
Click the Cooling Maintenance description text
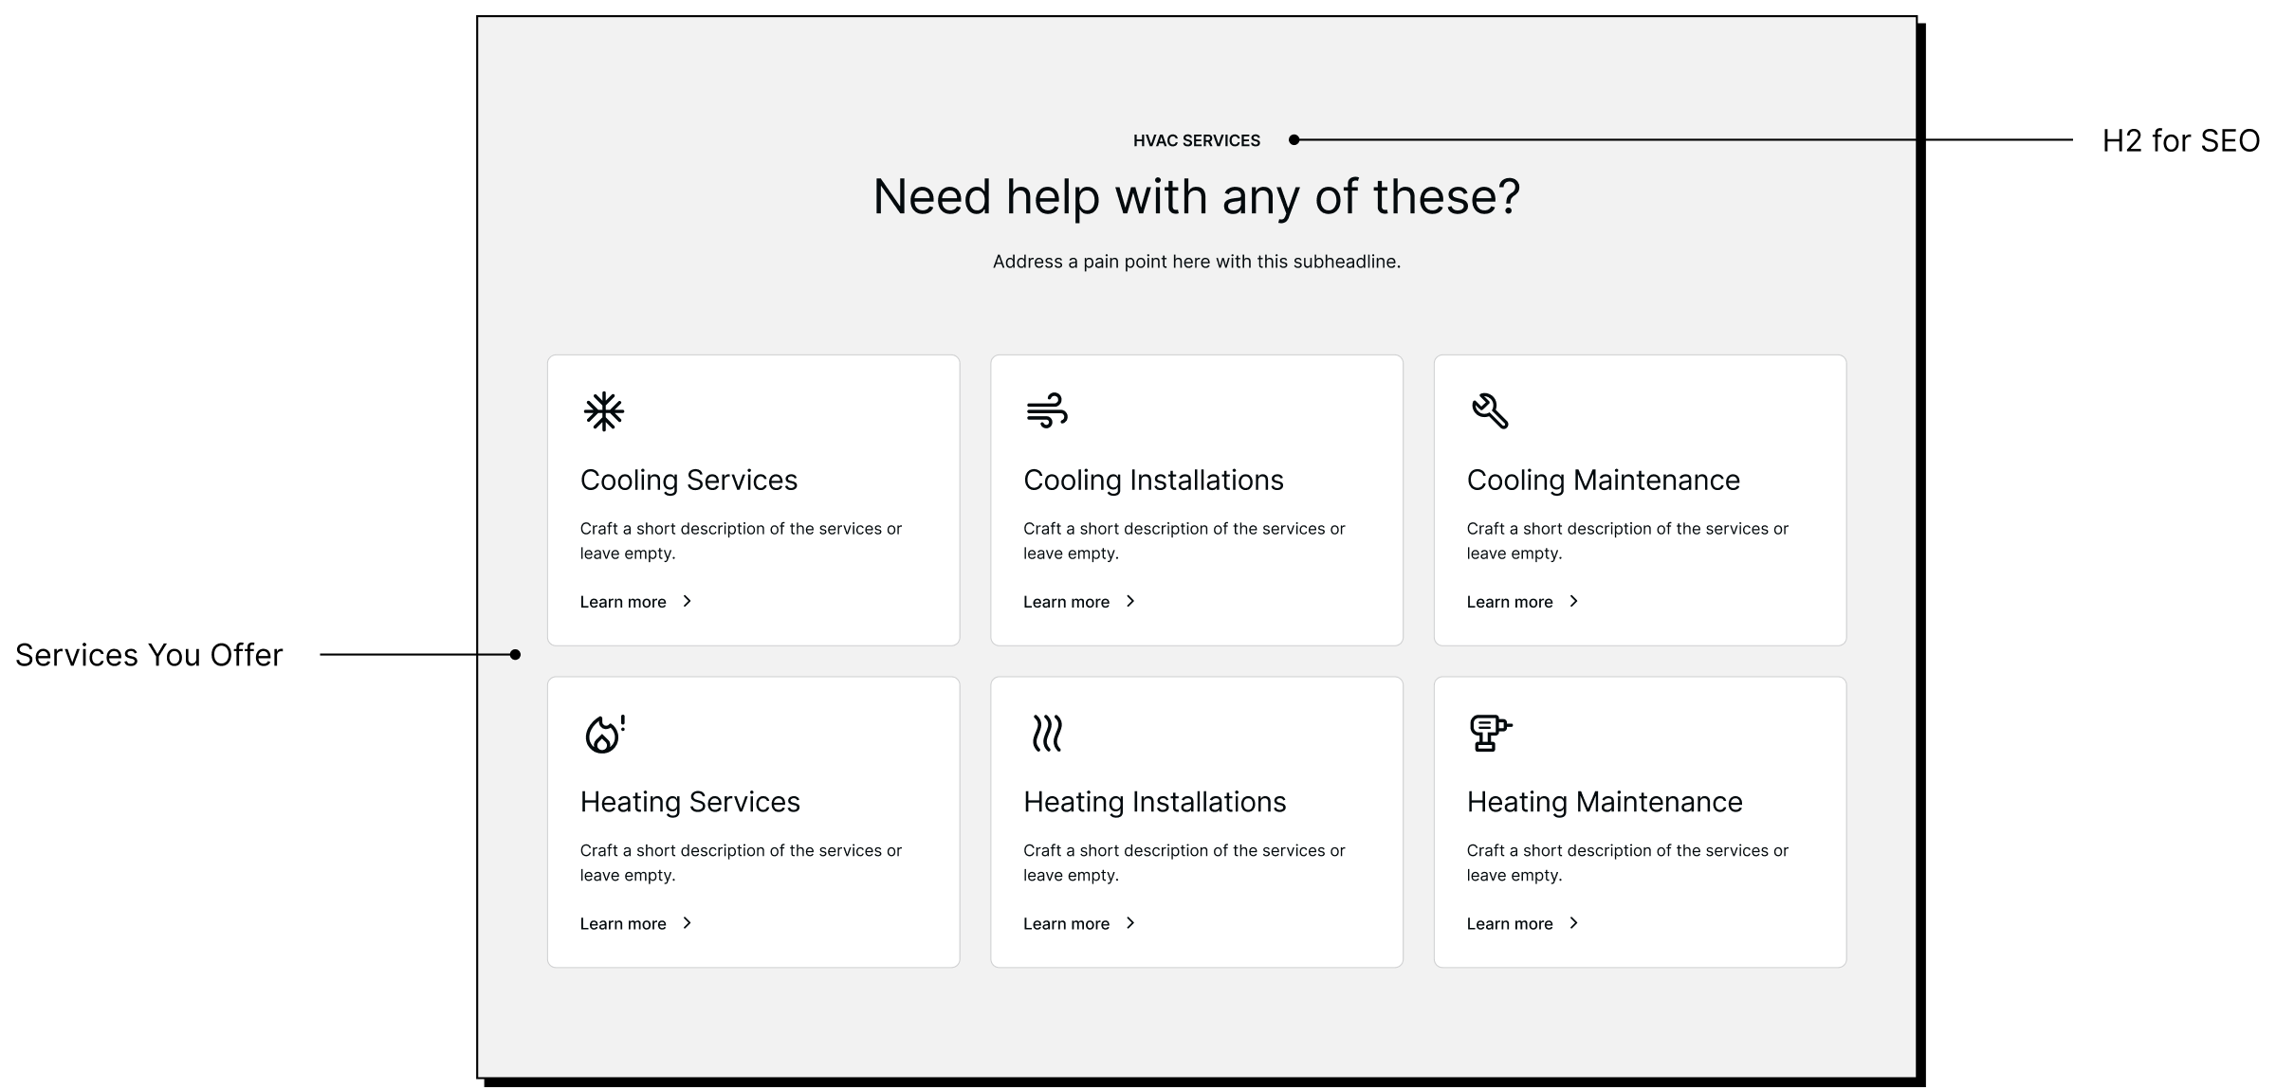1626,540
